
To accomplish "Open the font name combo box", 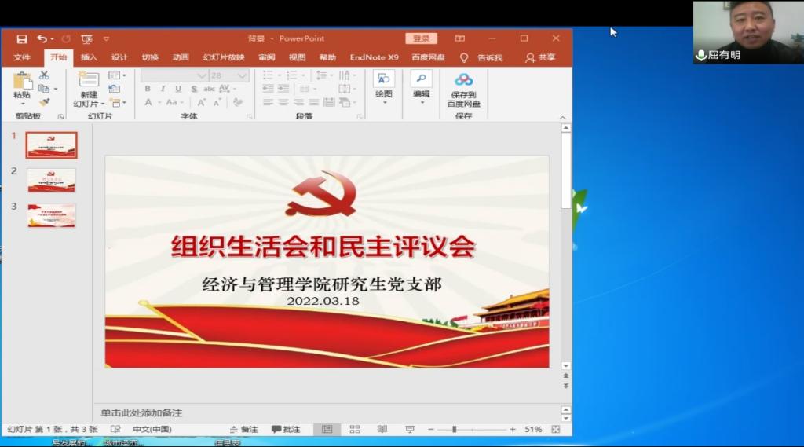I will click(174, 75).
